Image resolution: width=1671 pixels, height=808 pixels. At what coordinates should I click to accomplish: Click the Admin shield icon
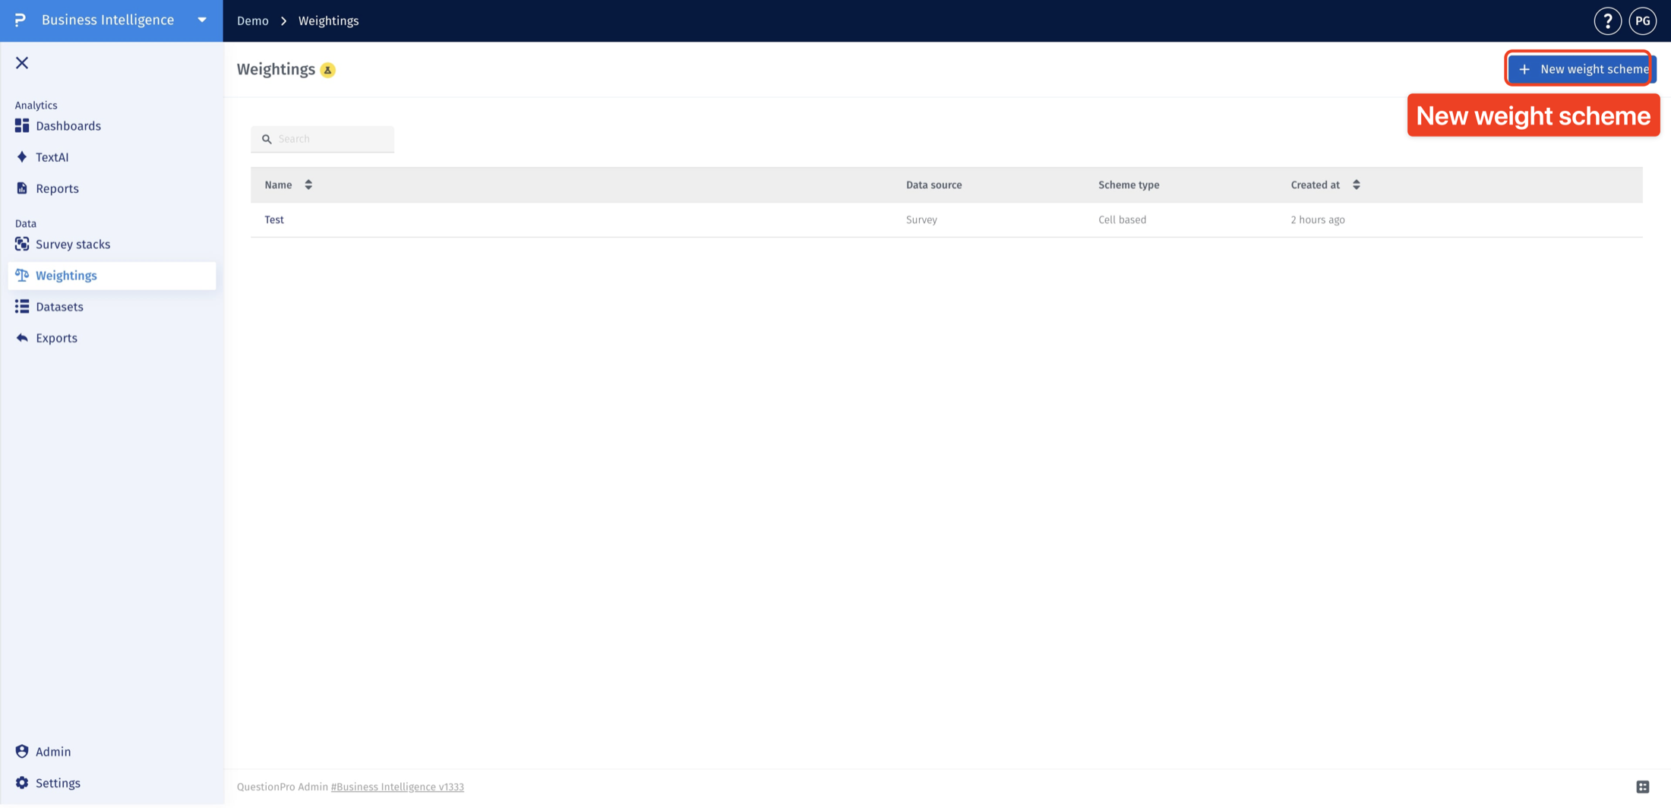(x=22, y=751)
